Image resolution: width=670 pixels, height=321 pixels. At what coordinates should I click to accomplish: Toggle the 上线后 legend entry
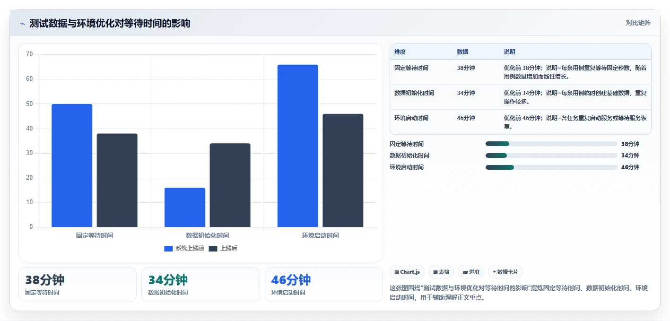[x=223, y=248]
